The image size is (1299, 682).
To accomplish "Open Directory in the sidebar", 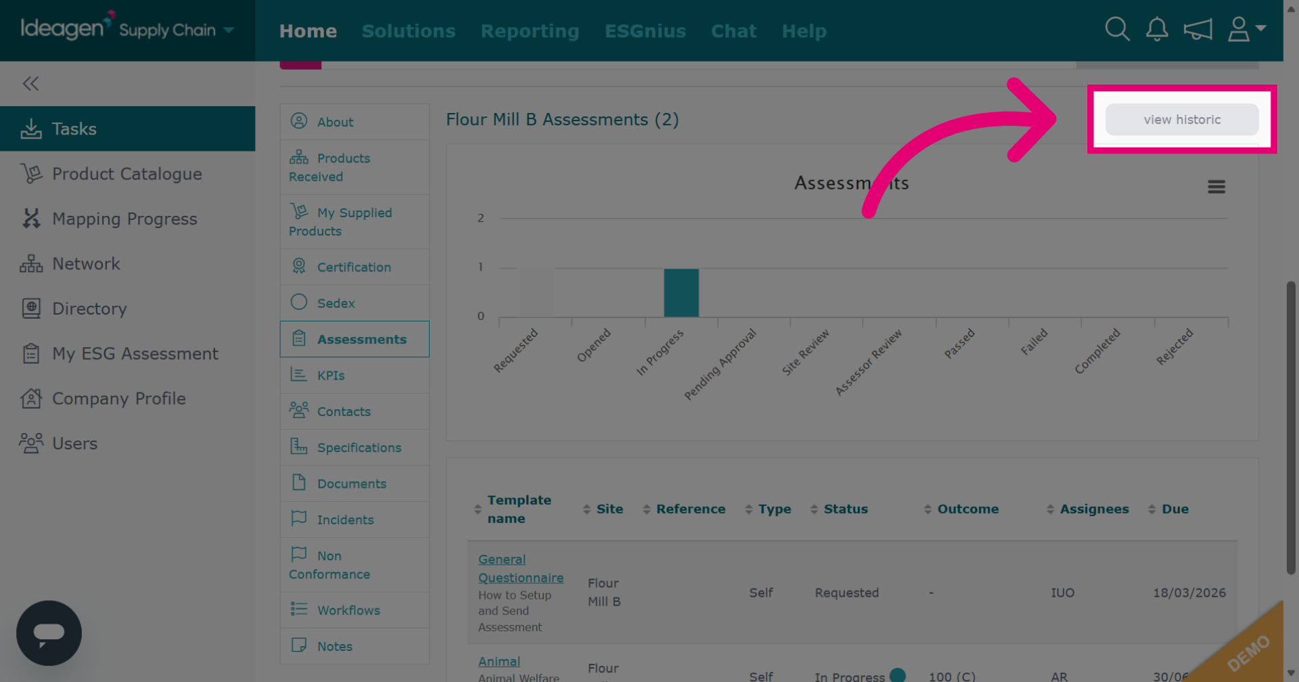I will (128, 309).
